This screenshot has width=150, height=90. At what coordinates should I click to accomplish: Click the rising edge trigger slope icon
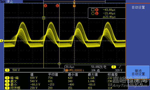120,67
